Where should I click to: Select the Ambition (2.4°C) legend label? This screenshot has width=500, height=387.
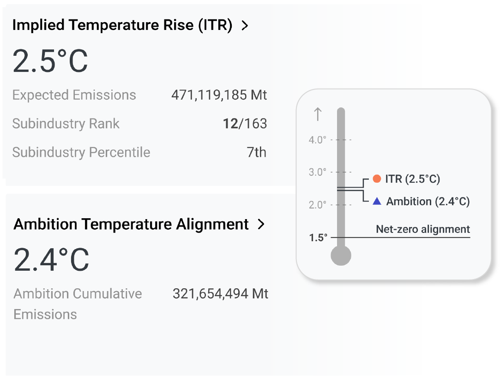pyautogui.click(x=428, y=202)
